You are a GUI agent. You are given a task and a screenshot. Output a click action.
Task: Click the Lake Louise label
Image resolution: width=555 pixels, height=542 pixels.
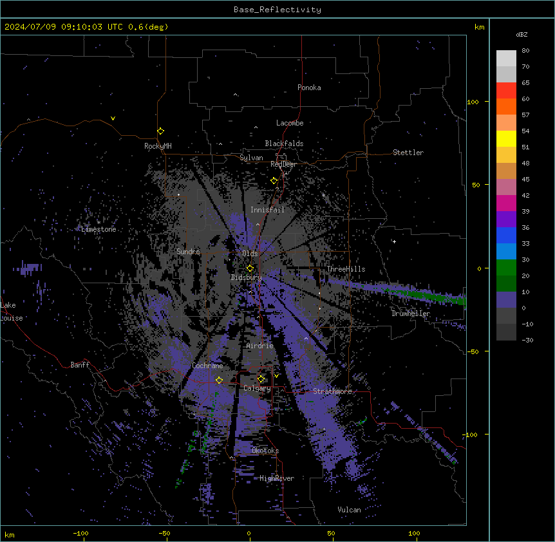pyautogui.click(x=12, y=312)
